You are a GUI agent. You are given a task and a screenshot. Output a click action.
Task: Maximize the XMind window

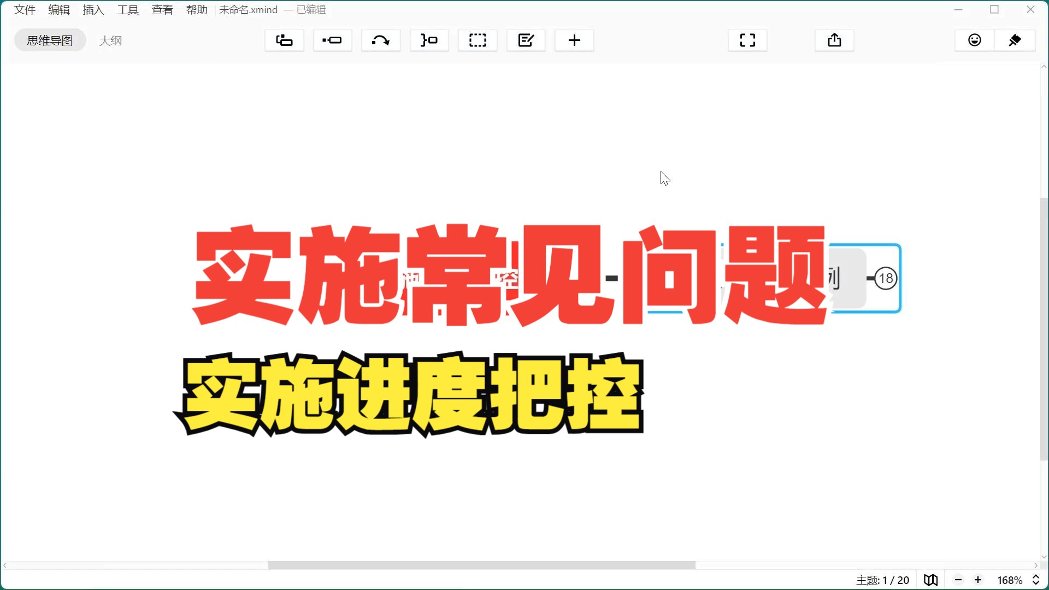[994, 9]
